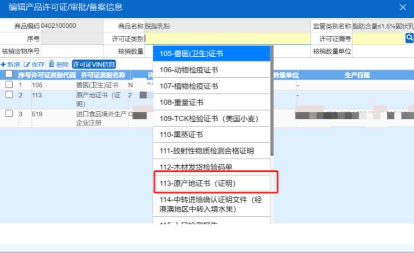The width and height of the screenshot is (414, 253).
Task: Check the row 1 checkbox for code 105
Action: tap(9, 85)
